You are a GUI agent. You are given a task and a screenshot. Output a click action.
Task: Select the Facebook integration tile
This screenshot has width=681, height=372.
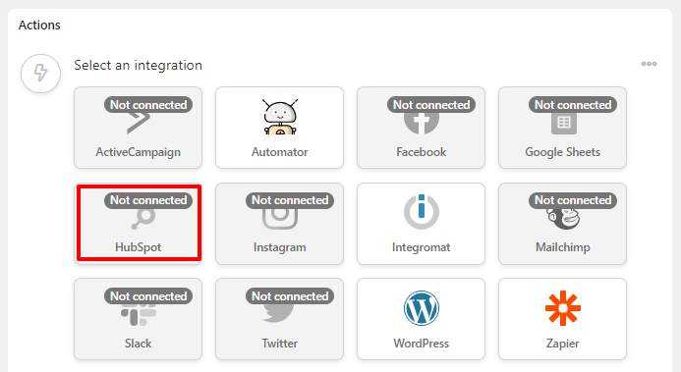point(421,128)
